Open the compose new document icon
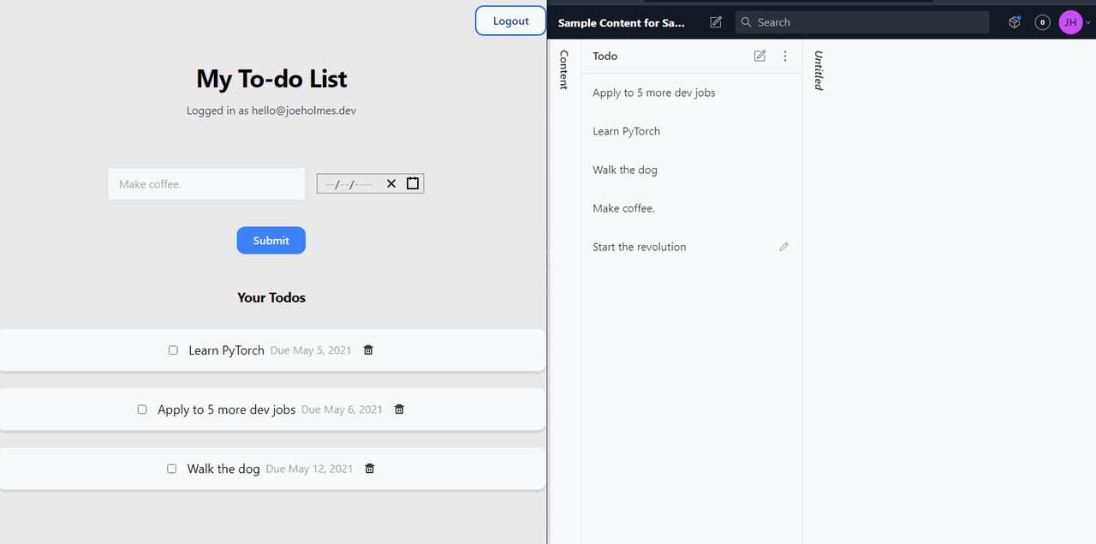Viewport: 1096px width, 544px height. (x=715, y=21)
